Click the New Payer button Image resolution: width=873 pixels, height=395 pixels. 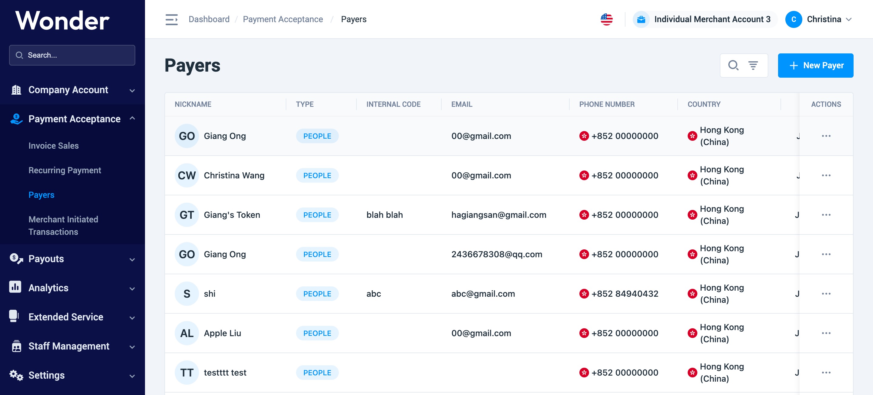(815, 65)
